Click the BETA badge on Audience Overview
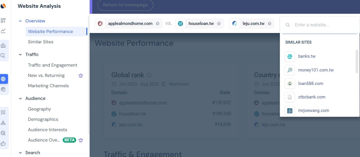Image resolution: width=360 pixels, height=157 pixels. [x=69, y=140]
